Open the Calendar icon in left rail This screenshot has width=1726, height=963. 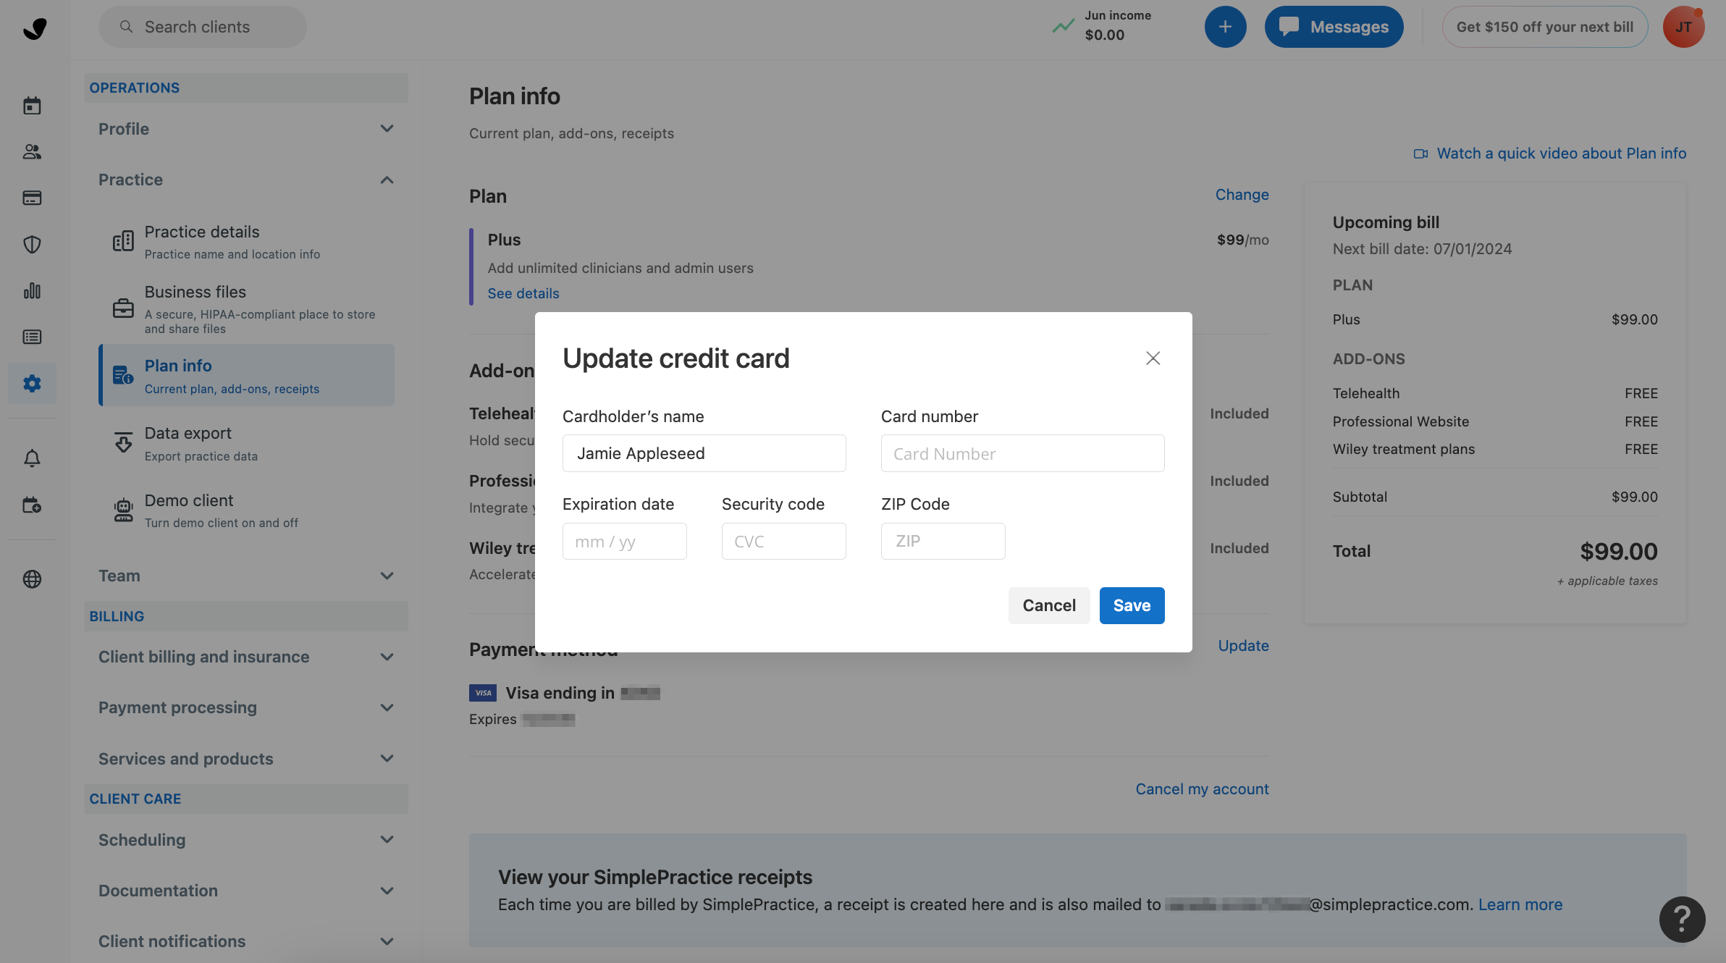tap(32, 106)
